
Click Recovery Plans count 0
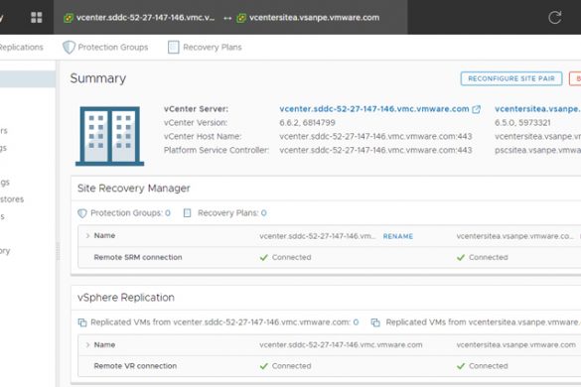pos(264,213)
